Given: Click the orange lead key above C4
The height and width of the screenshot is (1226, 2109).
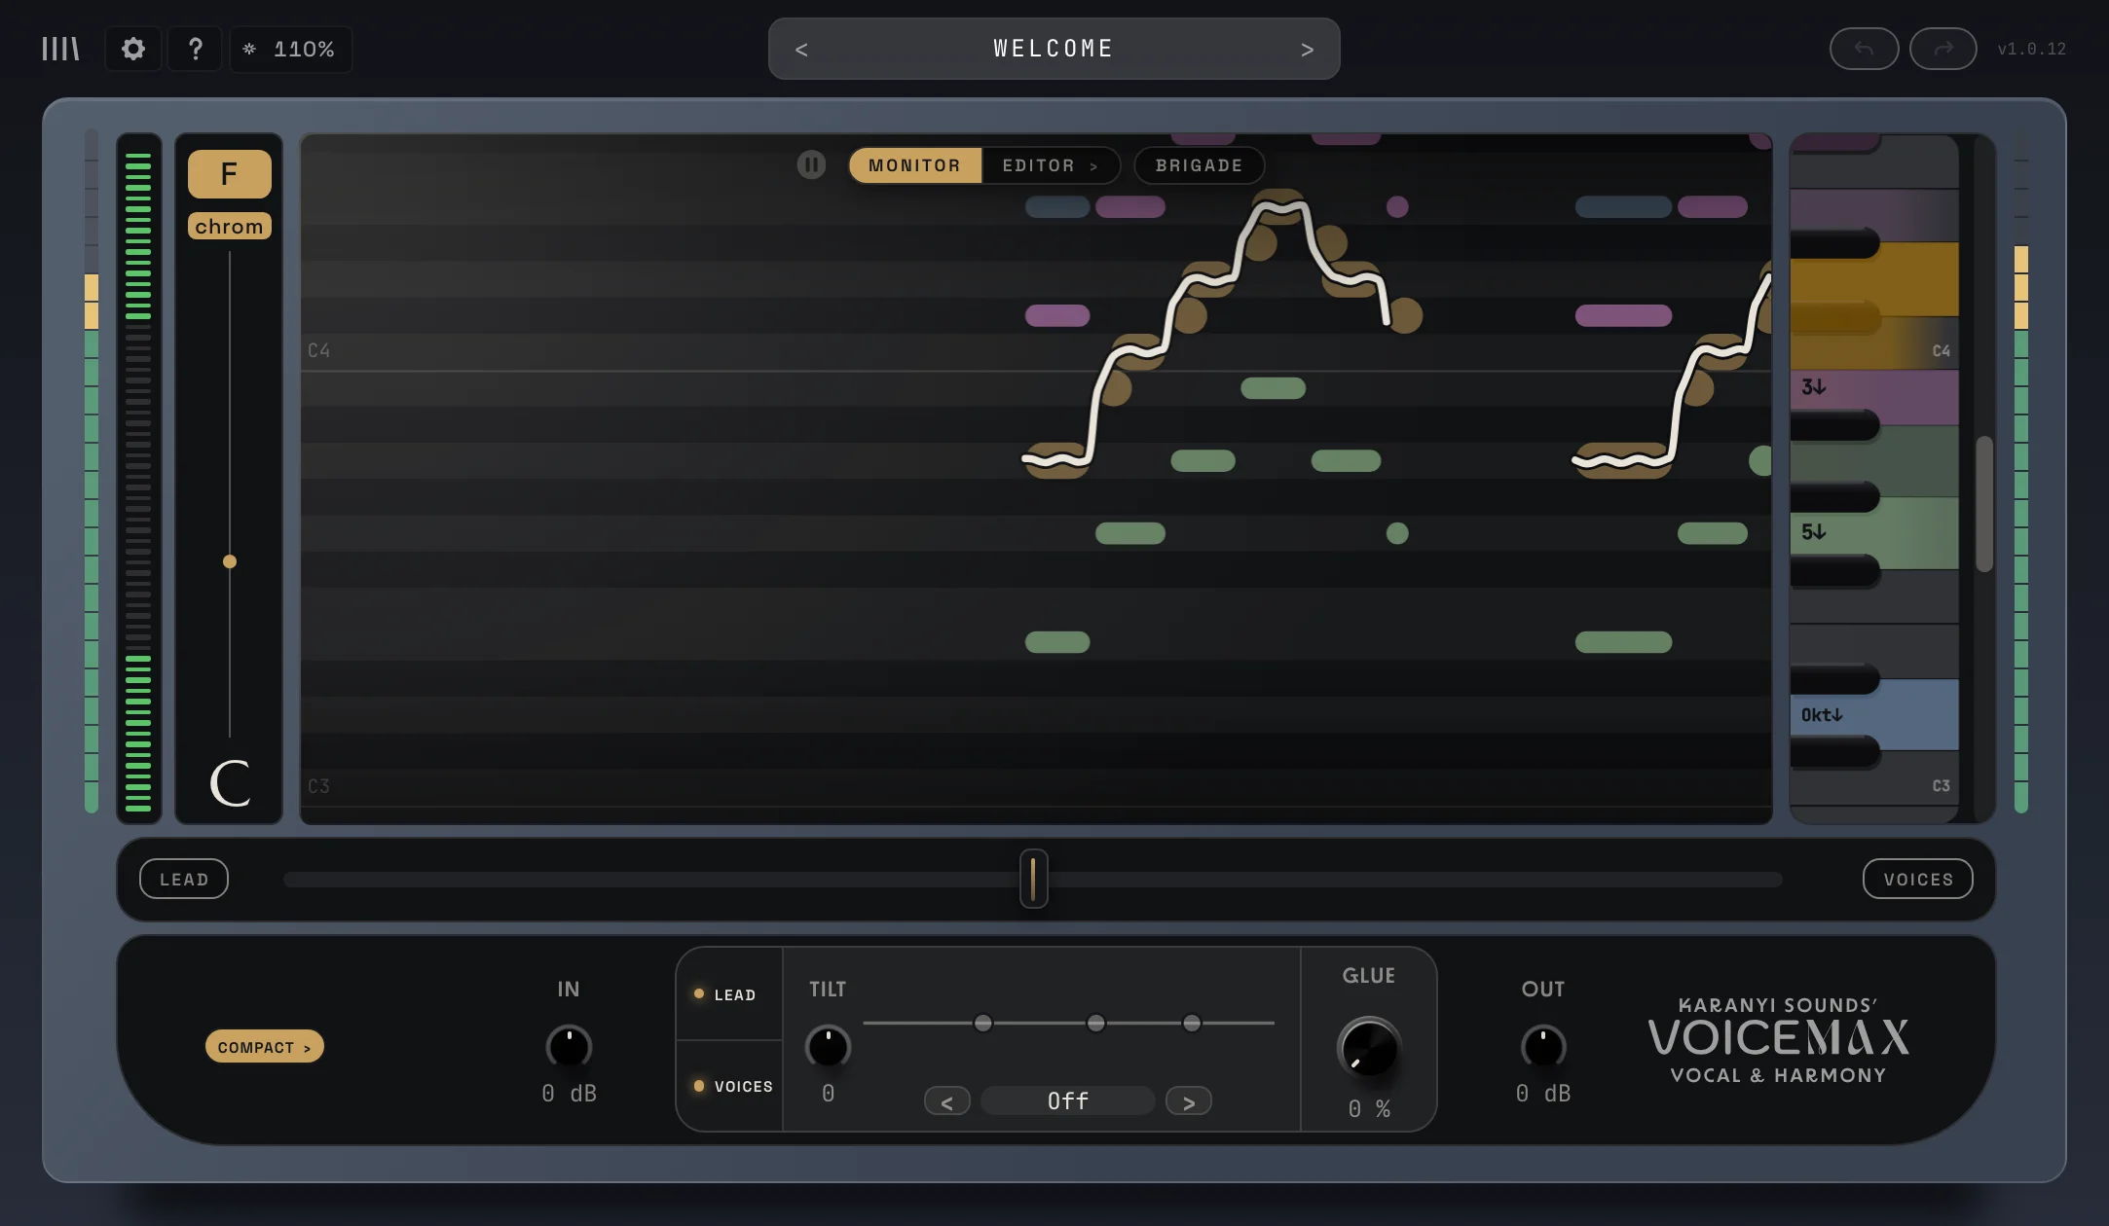Looking at the screenshot, I should click(1874, 279).
